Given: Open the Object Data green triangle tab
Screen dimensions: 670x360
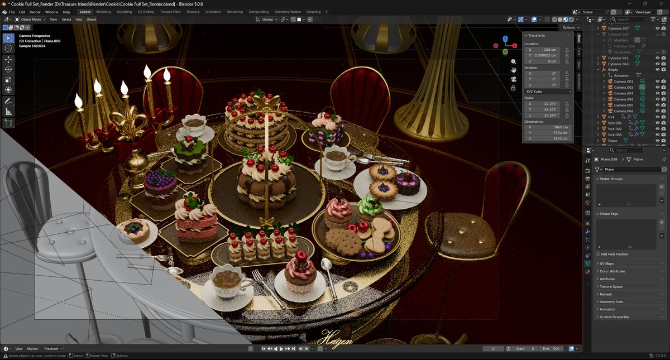Looking at the screenshot, I should (587, 263).
